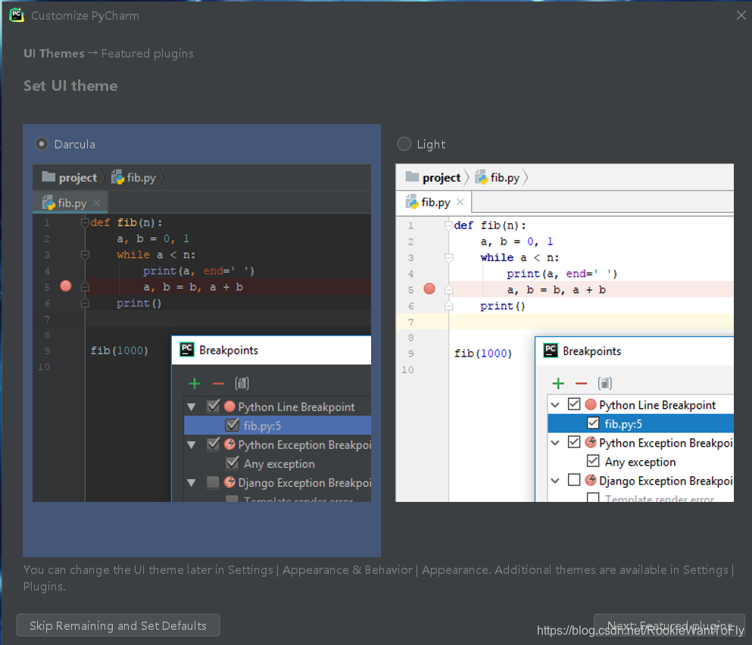Image resolution: width=752 pixels, height=645 pixels.
Task: Toggle Python Line Breakpoint checkbox in Darcula preview
Action: click(214, 407)
